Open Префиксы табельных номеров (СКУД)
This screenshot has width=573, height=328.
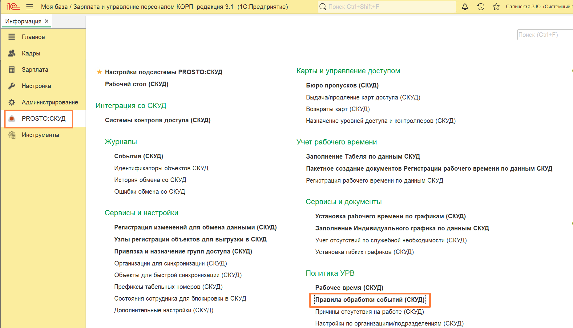click(x=168, y=287)
